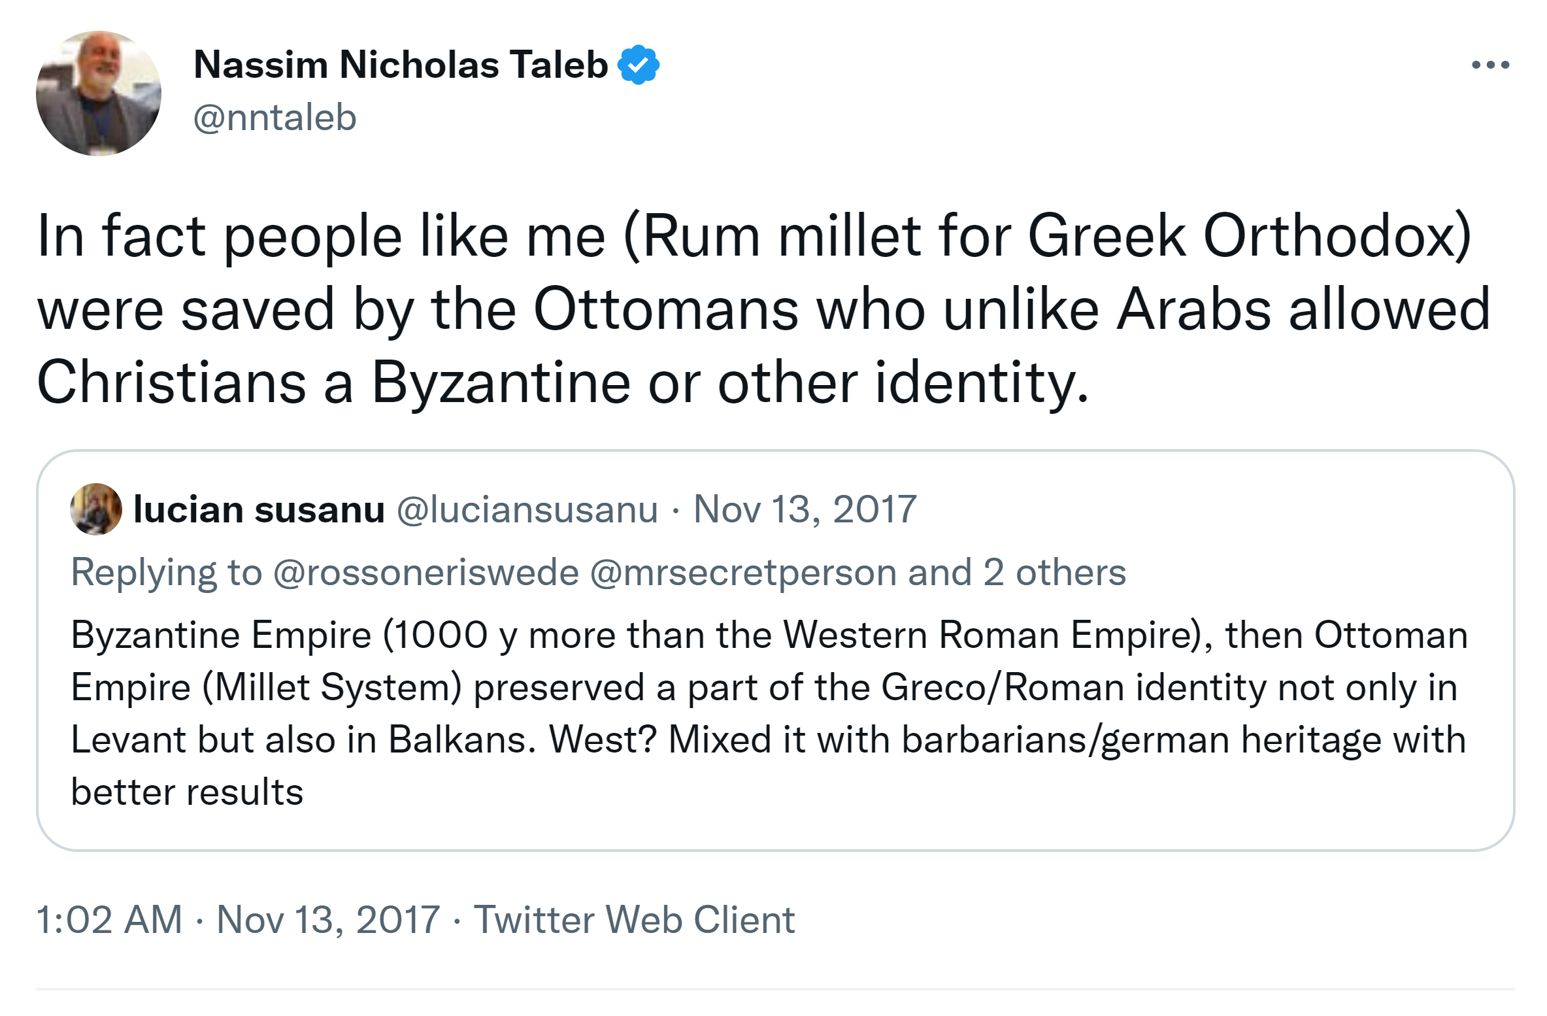Click 'Christians a Byzantine or other identity' line

pos(562,382)
